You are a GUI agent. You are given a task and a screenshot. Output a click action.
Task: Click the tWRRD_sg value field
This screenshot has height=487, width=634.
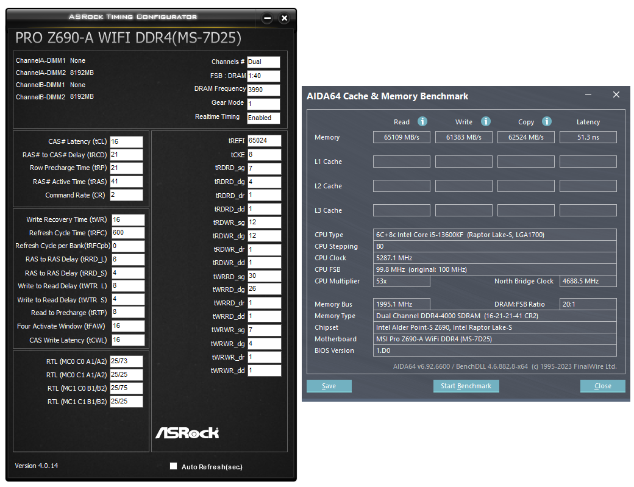click(x=265, y=276)
